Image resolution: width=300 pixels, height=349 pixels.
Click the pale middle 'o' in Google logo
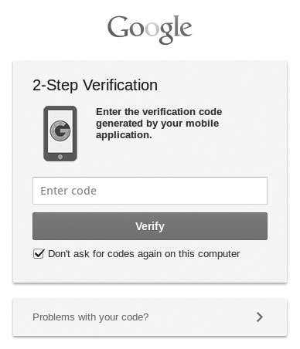pos(152,29)
